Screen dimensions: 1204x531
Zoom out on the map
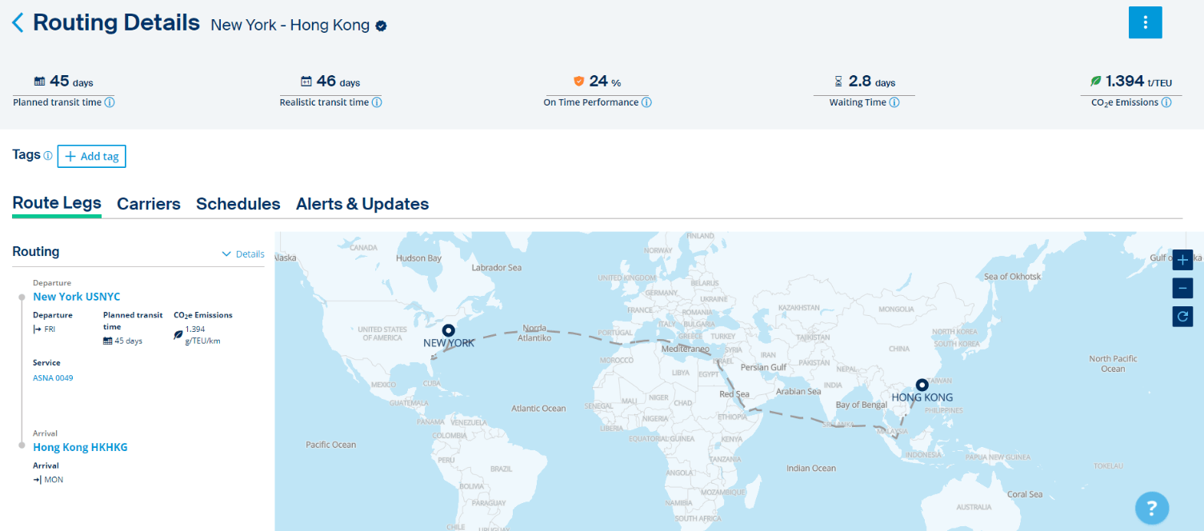pos(1182,288)
